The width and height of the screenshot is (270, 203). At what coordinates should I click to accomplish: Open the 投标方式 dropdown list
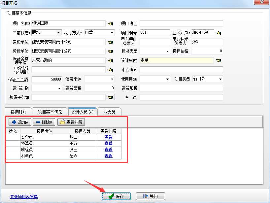[x=112, y=33]
